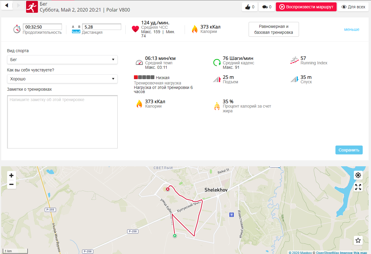Click the P-255 road badge on map

pos(50,210)
